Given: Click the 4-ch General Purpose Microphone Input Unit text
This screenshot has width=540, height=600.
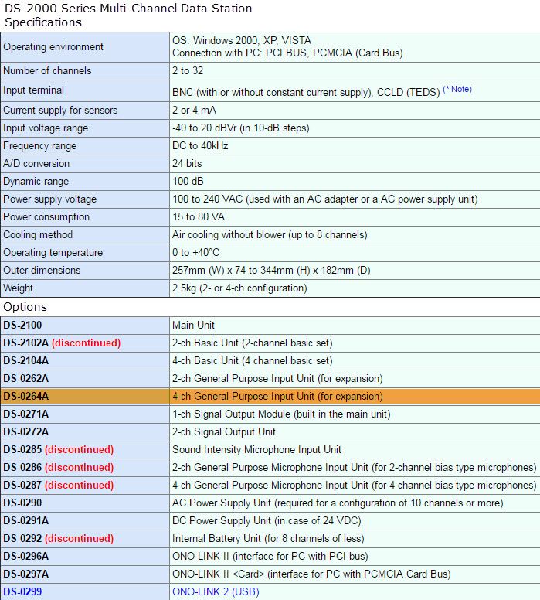Looking at the screenshot, I should (x=354, y=486).
